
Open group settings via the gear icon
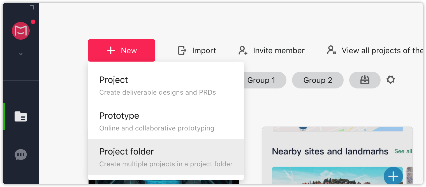pos(390,80)
